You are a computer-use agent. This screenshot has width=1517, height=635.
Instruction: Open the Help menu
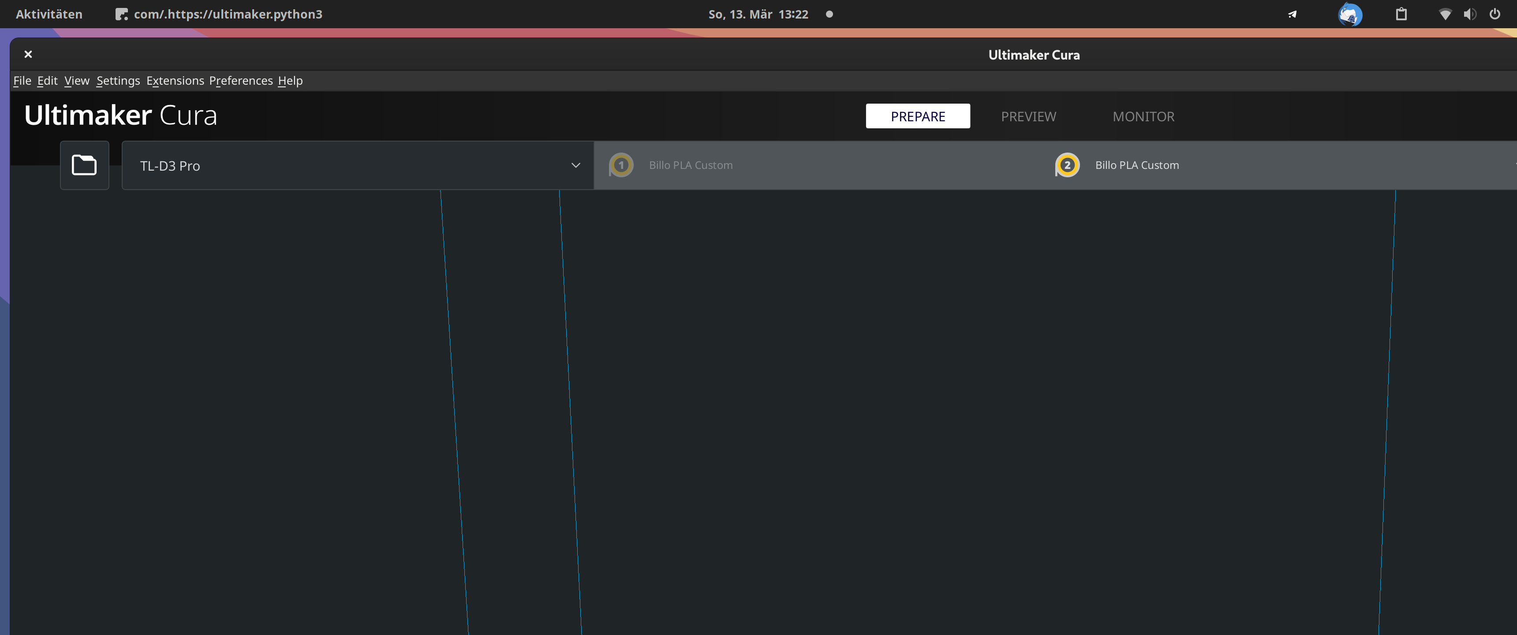(290, 81)
